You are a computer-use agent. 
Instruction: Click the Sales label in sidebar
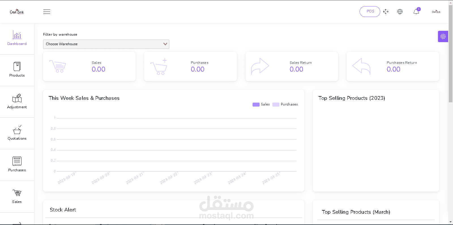pos(17,202)
